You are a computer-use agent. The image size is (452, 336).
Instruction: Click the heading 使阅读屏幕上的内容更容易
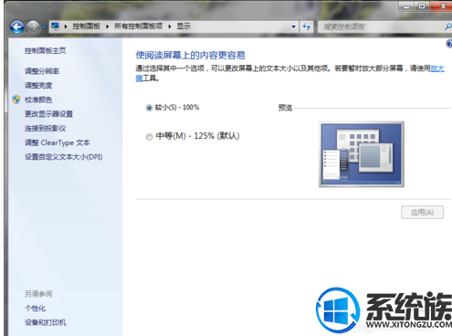190,56
